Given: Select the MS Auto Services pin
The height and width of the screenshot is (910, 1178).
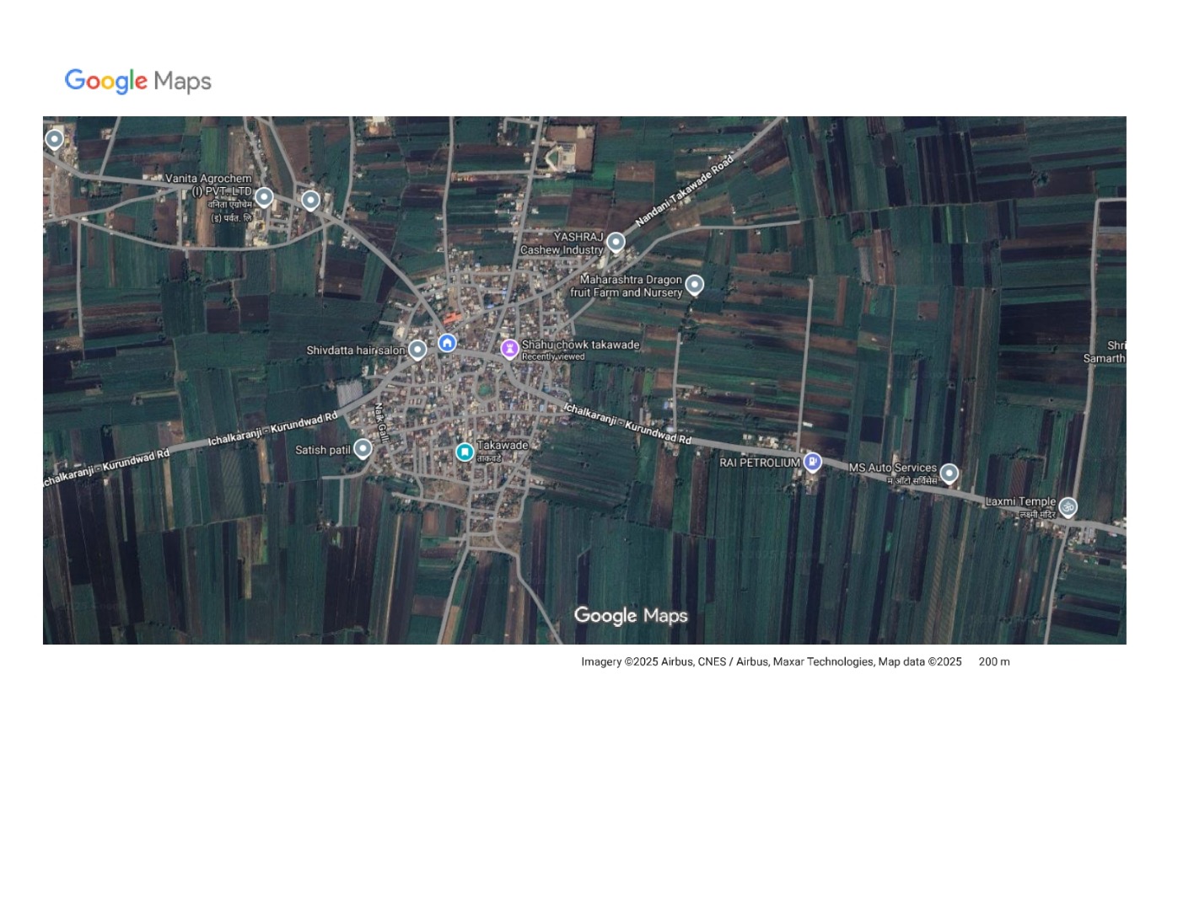Looking at the screenshot, I should tap(948, 474).
